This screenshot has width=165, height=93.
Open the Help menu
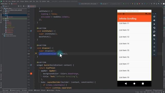[48, 1]
